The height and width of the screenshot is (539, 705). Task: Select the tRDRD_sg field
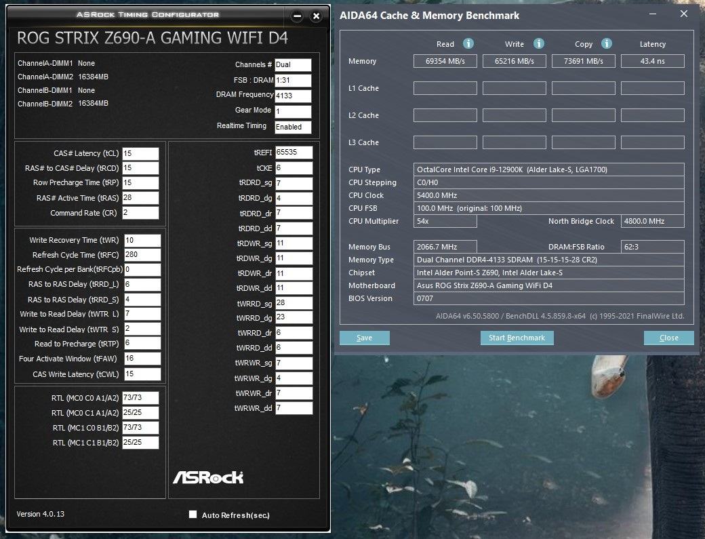pyautogui.click(x=294, y=183)
